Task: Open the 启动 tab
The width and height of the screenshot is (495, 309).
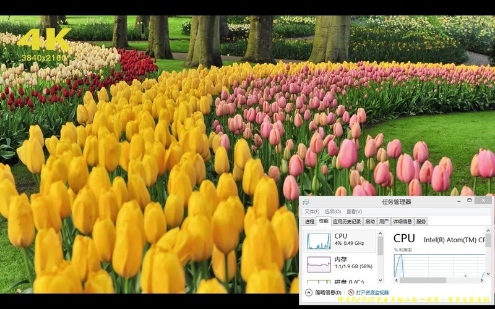Action: click(x=369, y=221)
